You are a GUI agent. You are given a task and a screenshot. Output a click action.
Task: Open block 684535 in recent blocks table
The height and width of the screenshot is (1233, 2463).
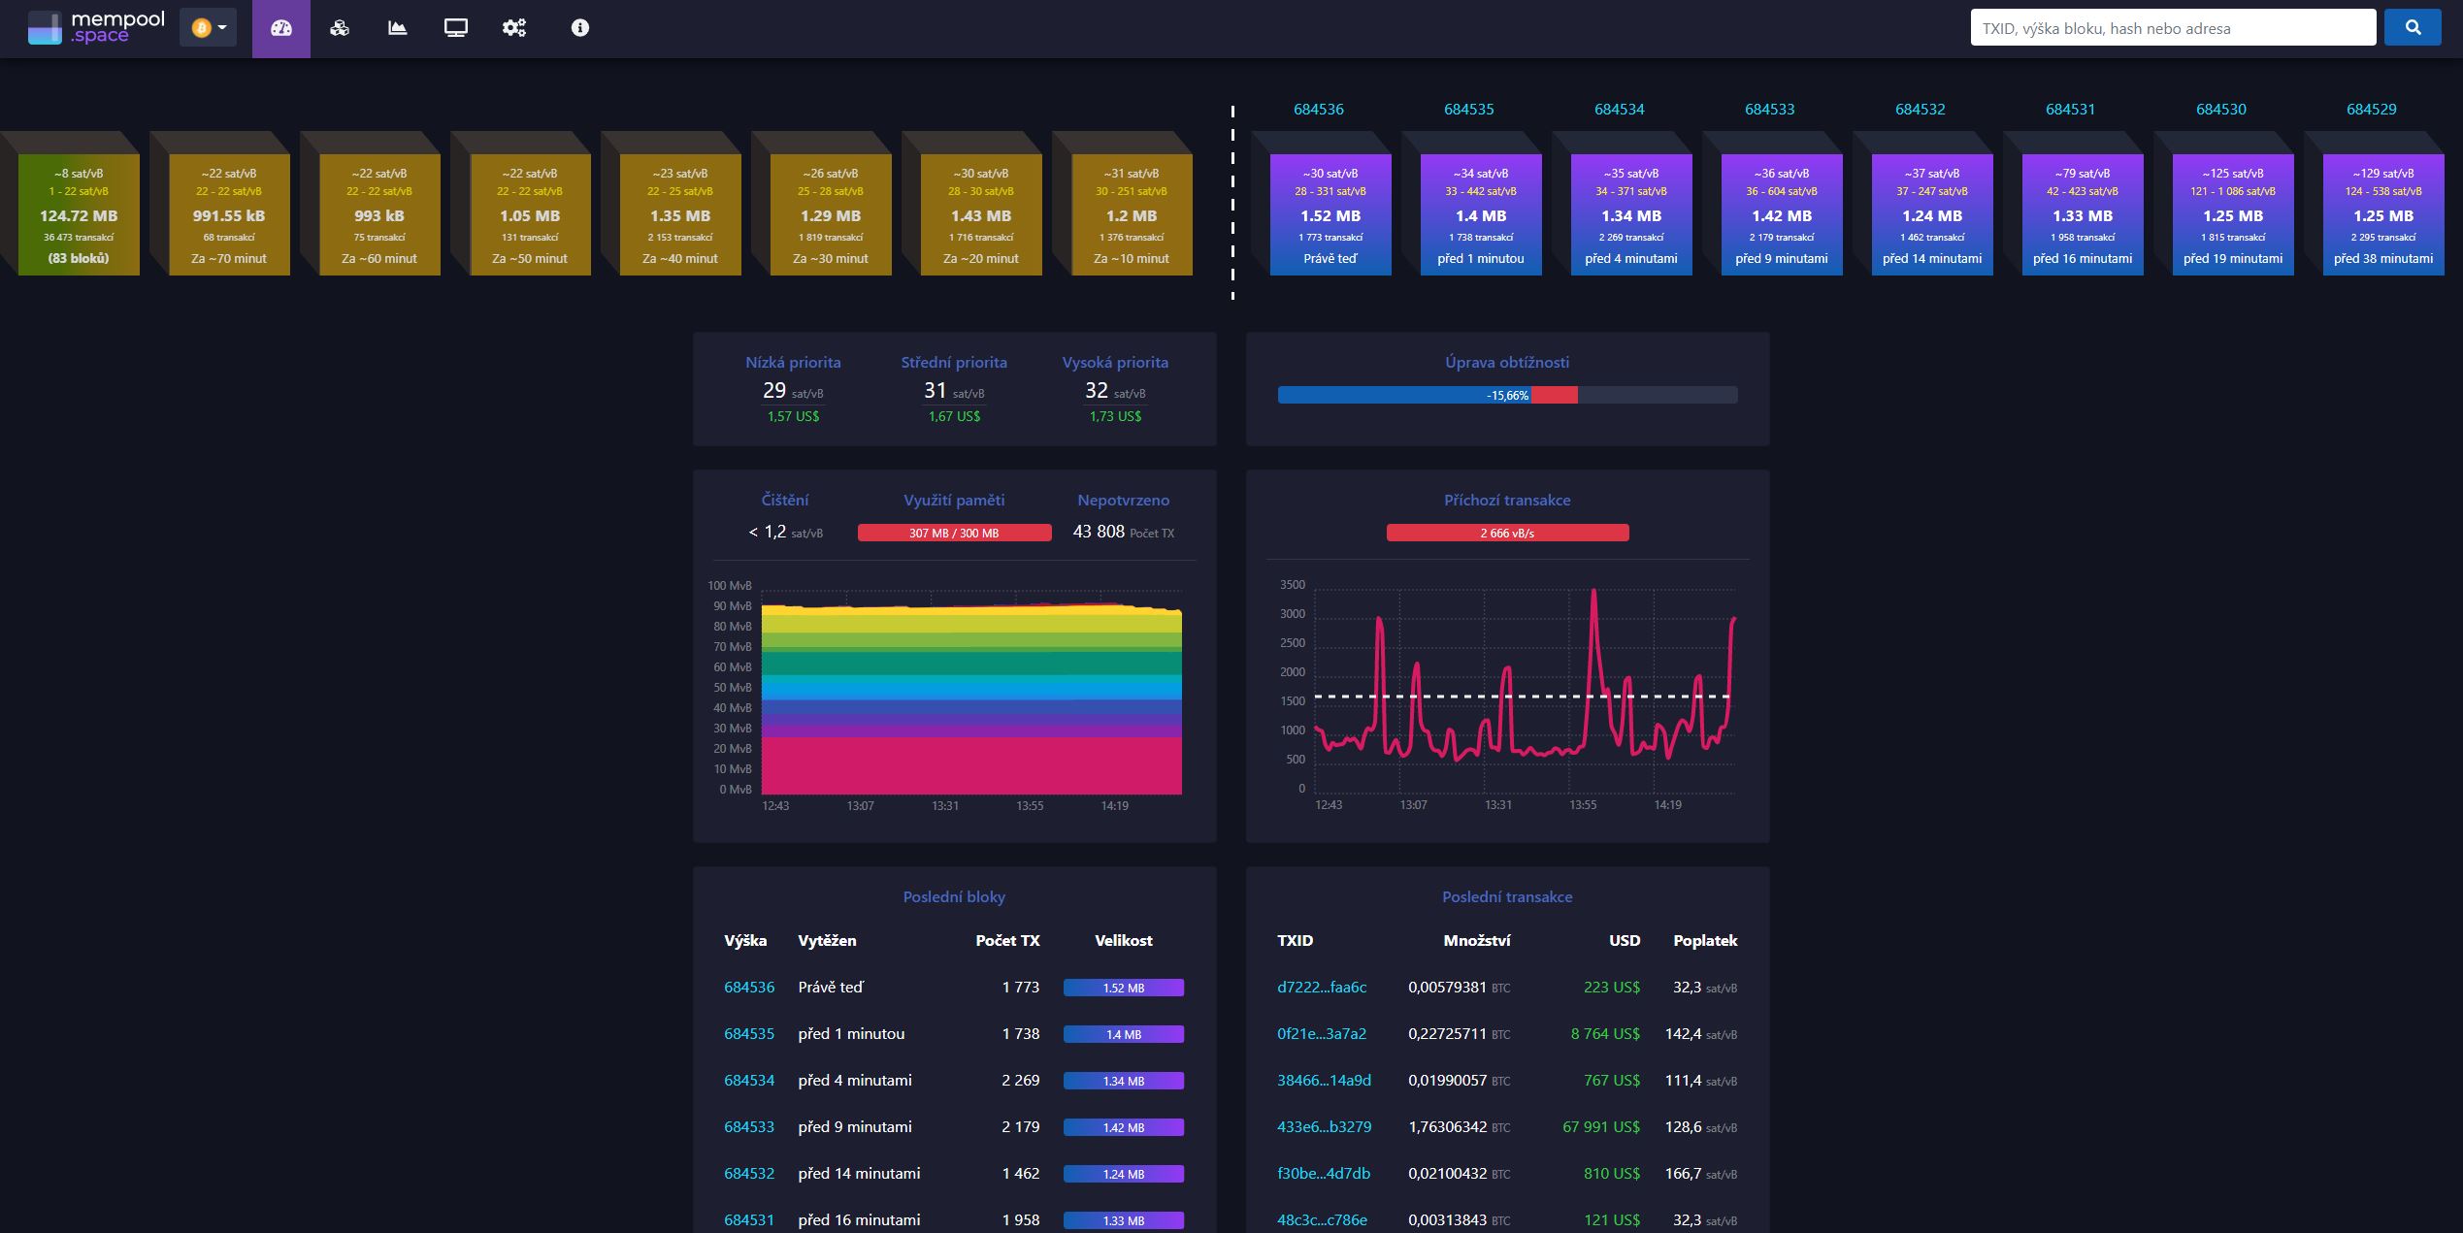tap(749, 1034)
